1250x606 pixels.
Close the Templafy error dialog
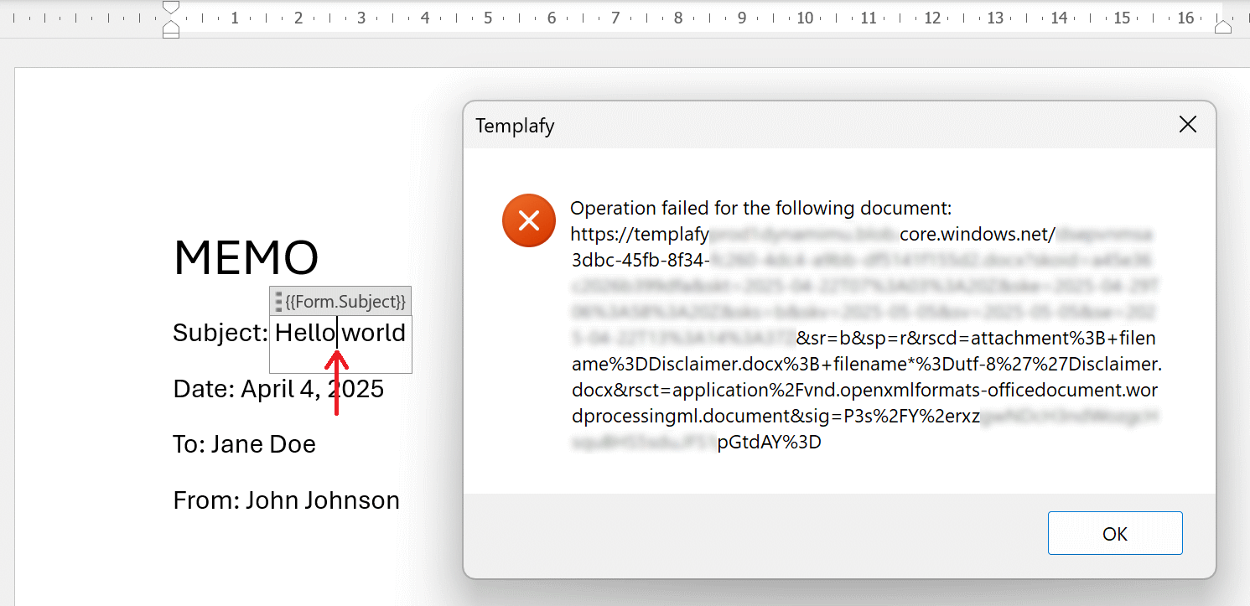(x=1188, y=125)
